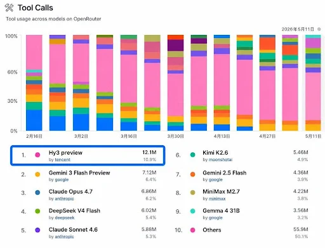This screenshot has height=248, width=325.
Task: Click the 2026年5月11日 date label
Action: tap(298, 29)
